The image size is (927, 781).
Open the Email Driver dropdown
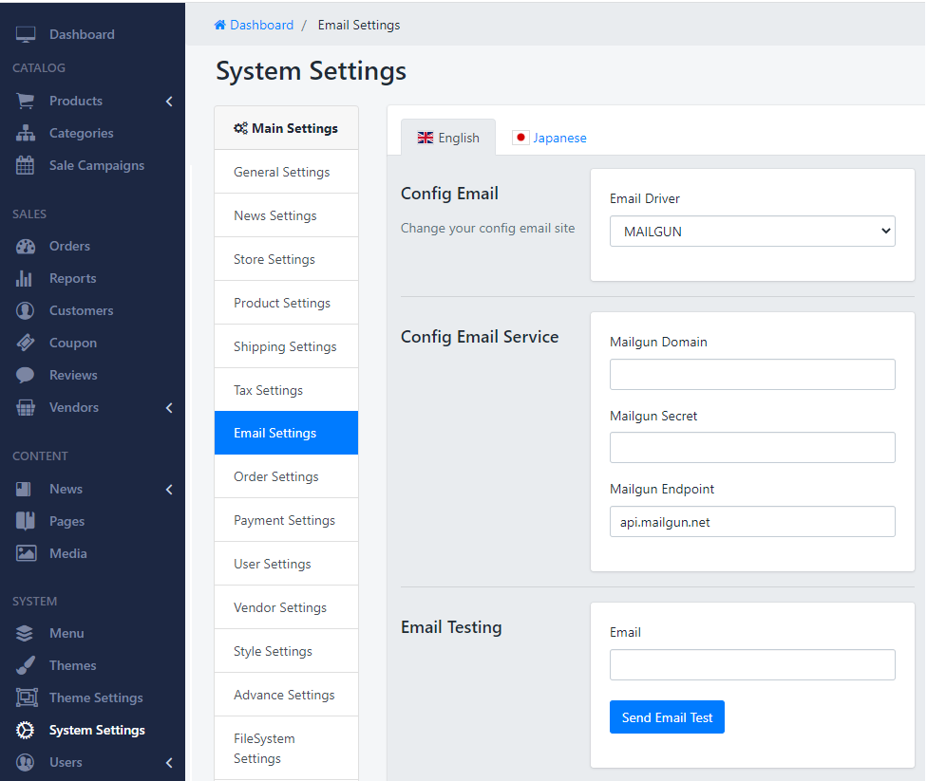[751, 232]
